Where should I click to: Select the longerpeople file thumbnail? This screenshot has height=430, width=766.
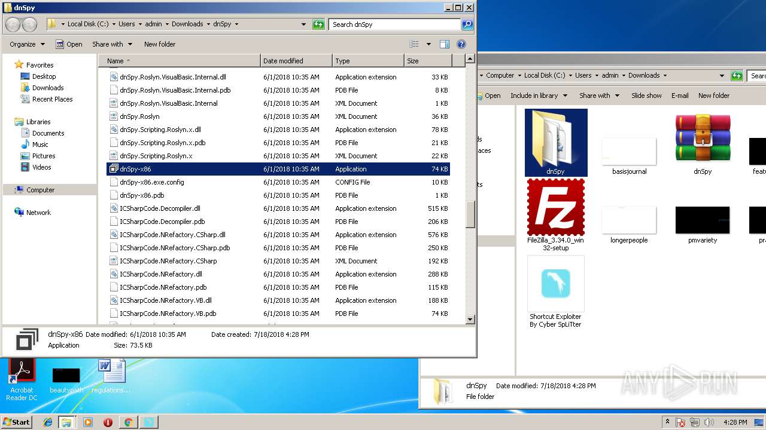tap(629, 225)
